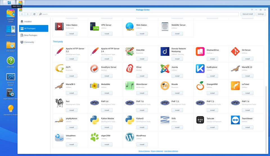Screen dimensions: 270x156
Task: Click the GLPI package icon
Action: pos(59,68)
